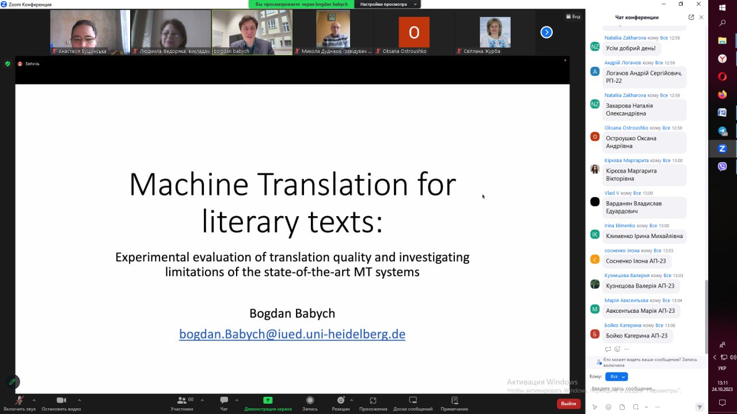Image resolution: width=737 pixels, height=414 pixels.
Task: Click the bogdan.Babych email link on slide
Action: (x=292, y=334)
